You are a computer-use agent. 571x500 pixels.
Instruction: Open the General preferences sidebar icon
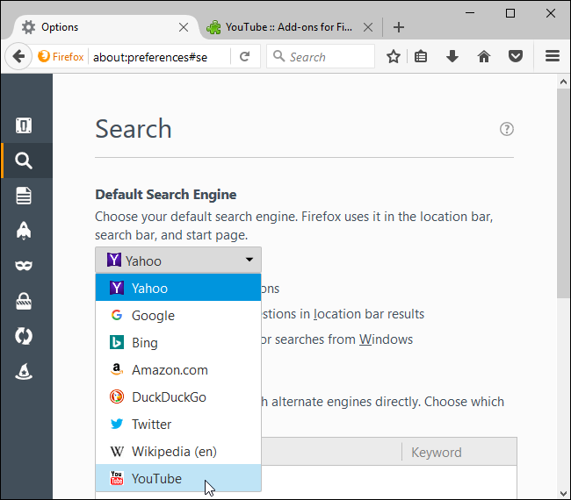tap(24, 126)
